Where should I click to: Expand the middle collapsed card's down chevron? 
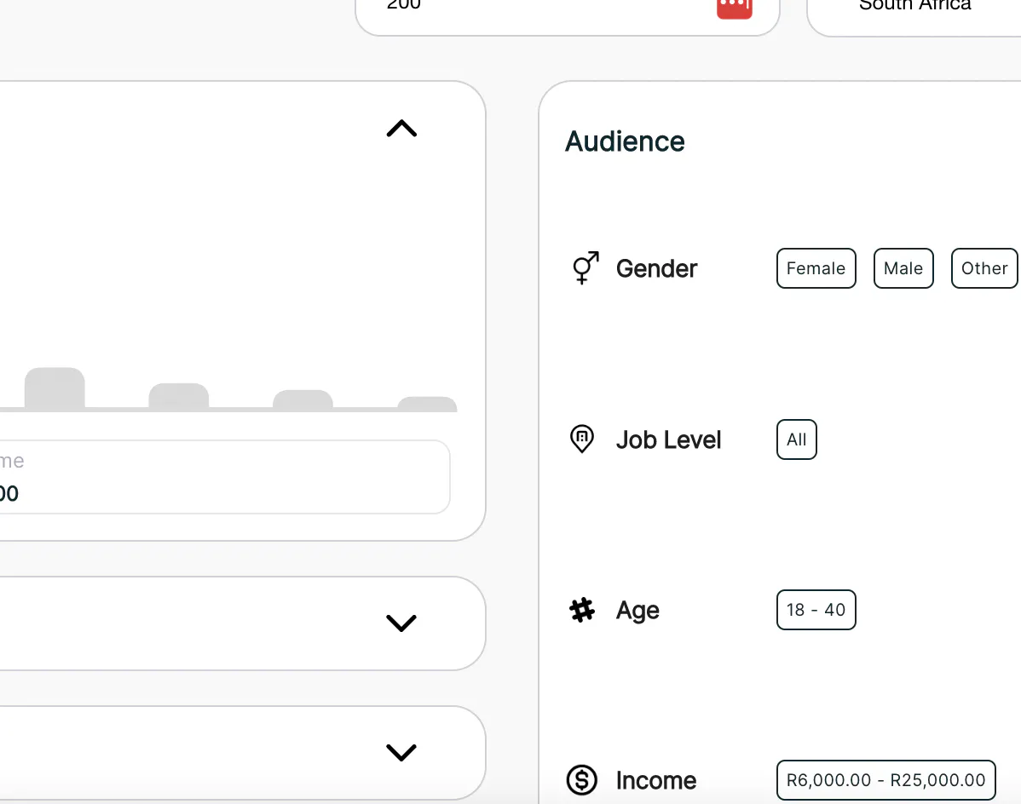pyautogui.click(x=401, y=623)
